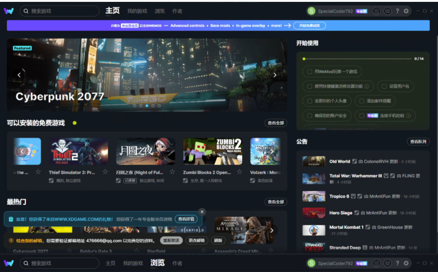Open 浏览 tab in the top header
Viewport: 438px width, 272px height.
[160, 11]
